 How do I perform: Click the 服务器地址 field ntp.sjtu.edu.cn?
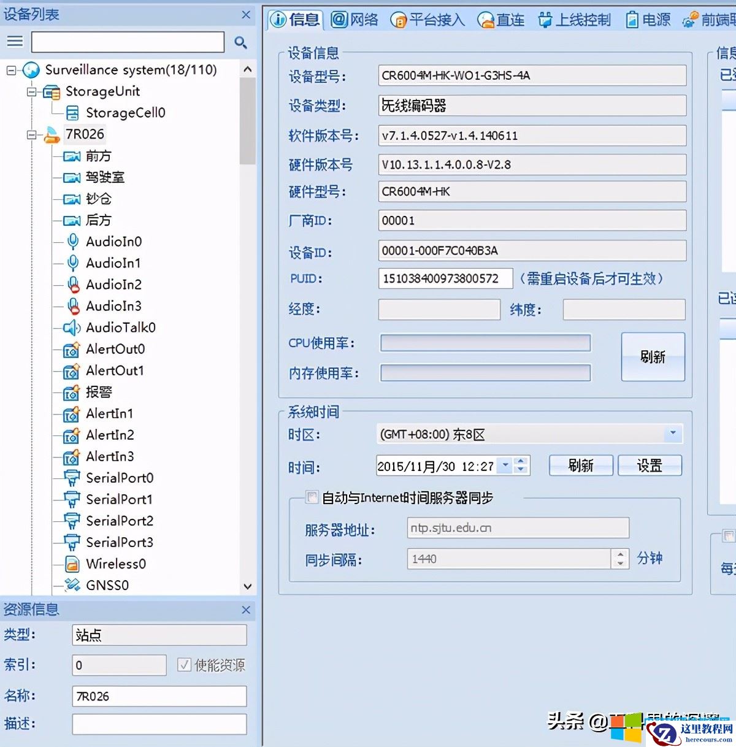coord(518,528)
